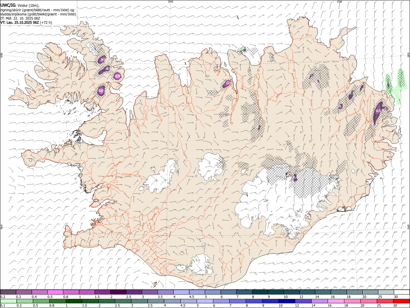Click the dark teal 8 swatch in snow scale
The width and height of the screenshot is (410, 308).
pyautogui.click(x=260, y=292)
